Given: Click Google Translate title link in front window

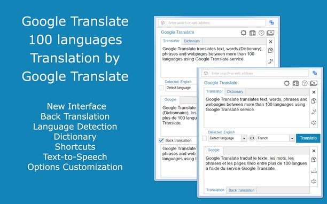Looking at the screenshot, I should click(x=221, y=83).
